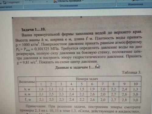This screenshot has width=152, height=114.
Task: Click value 2,8 in the ℓ row
Action: coord(124,100)
